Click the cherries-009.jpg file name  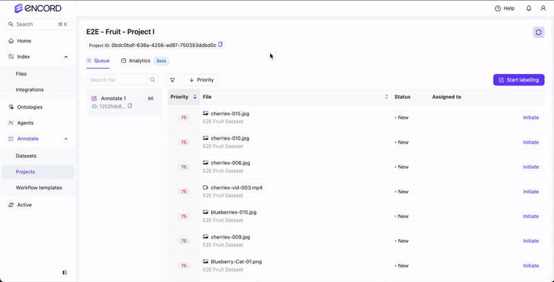coord(231,237)
